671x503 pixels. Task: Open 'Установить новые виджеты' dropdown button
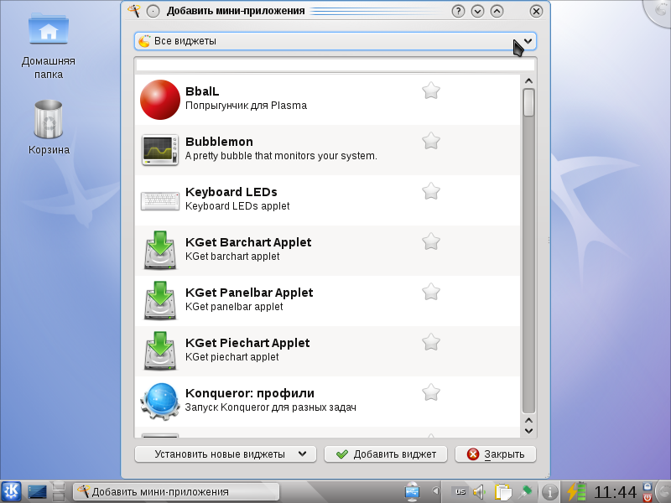coord(226,454)
